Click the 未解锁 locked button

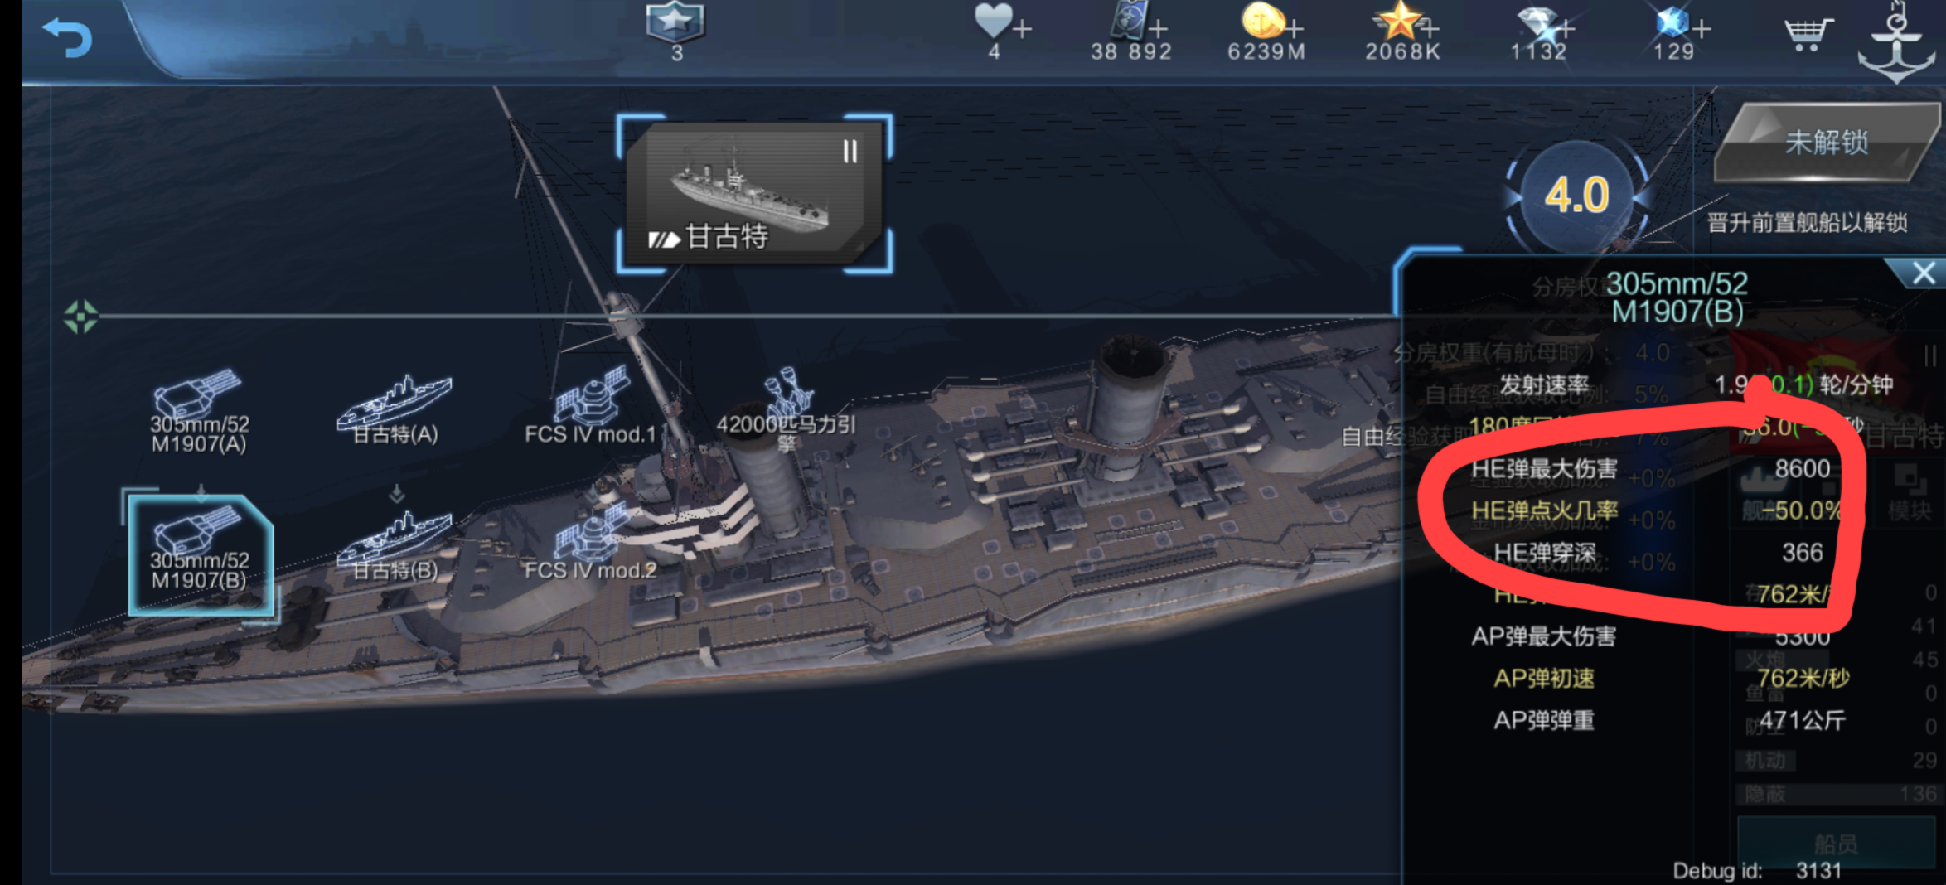(1827, 143)
